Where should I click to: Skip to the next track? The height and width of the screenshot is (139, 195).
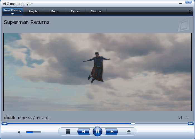(111, 131)
